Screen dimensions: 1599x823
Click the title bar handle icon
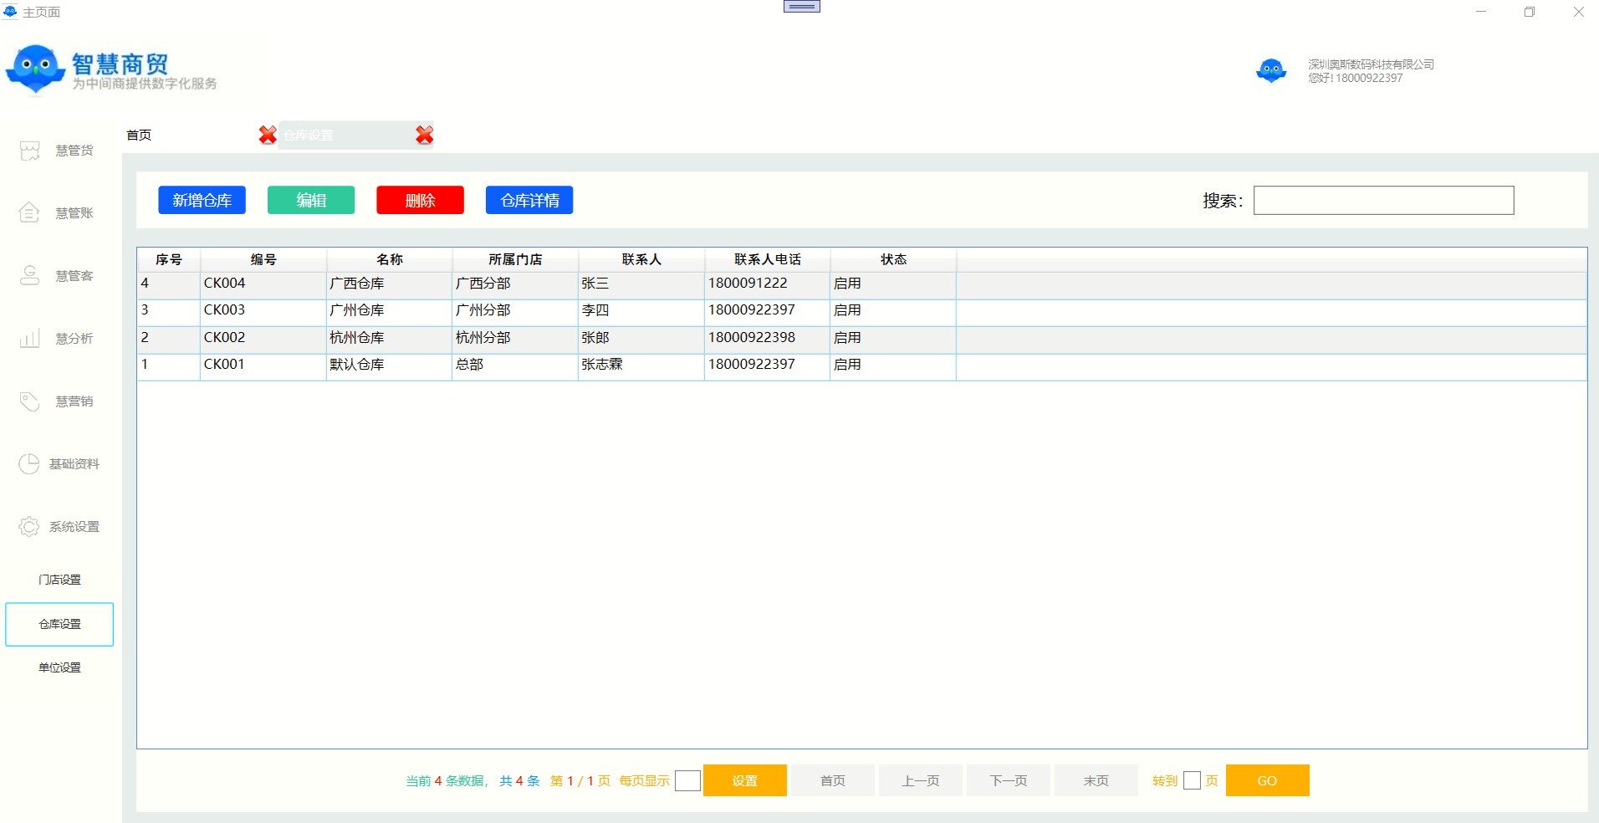tap(802, 7)
